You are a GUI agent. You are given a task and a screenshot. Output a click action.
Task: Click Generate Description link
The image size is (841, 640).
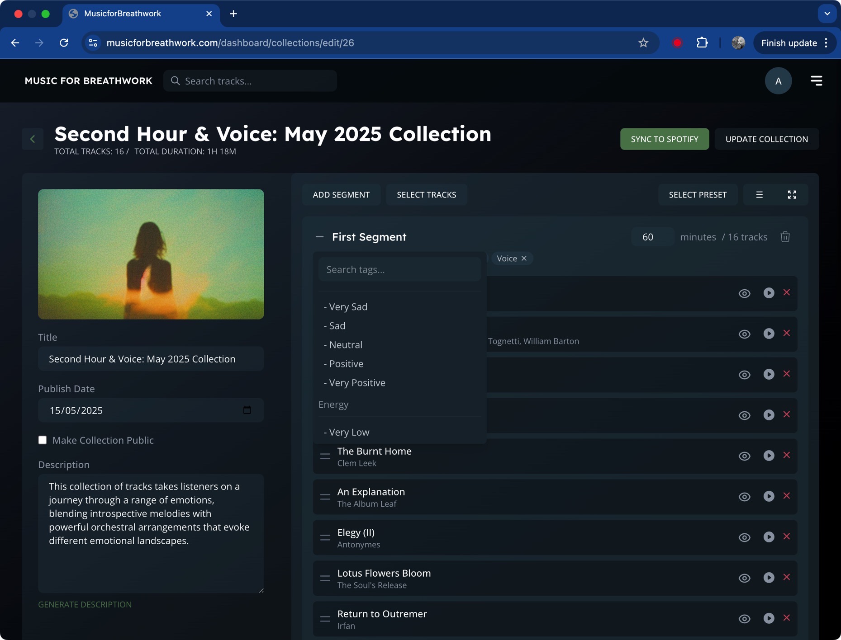click(x=85, y=604)
